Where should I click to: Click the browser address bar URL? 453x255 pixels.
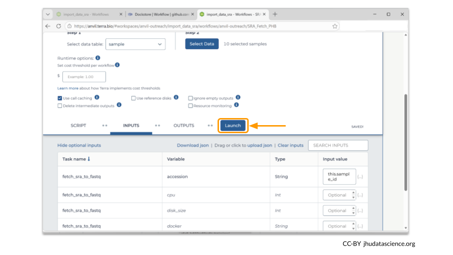176,26
